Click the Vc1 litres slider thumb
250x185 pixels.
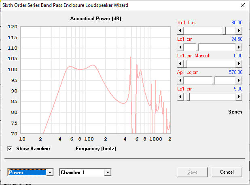tap(224, 30)
